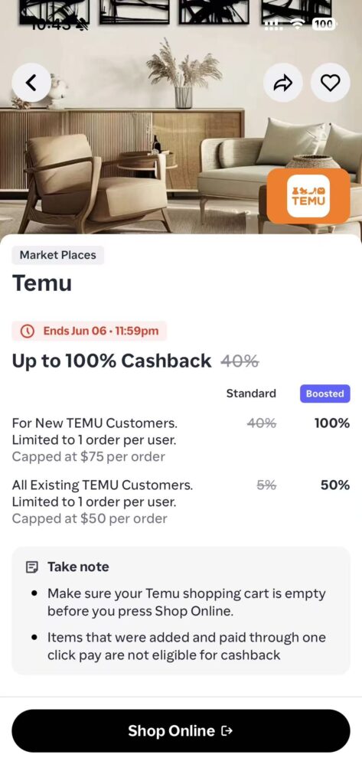Favorite Temu with the heart icon
This screenshot has width=362, height=784.
330,83
